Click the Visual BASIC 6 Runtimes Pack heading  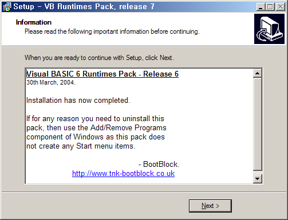click(x=102, y=74)
